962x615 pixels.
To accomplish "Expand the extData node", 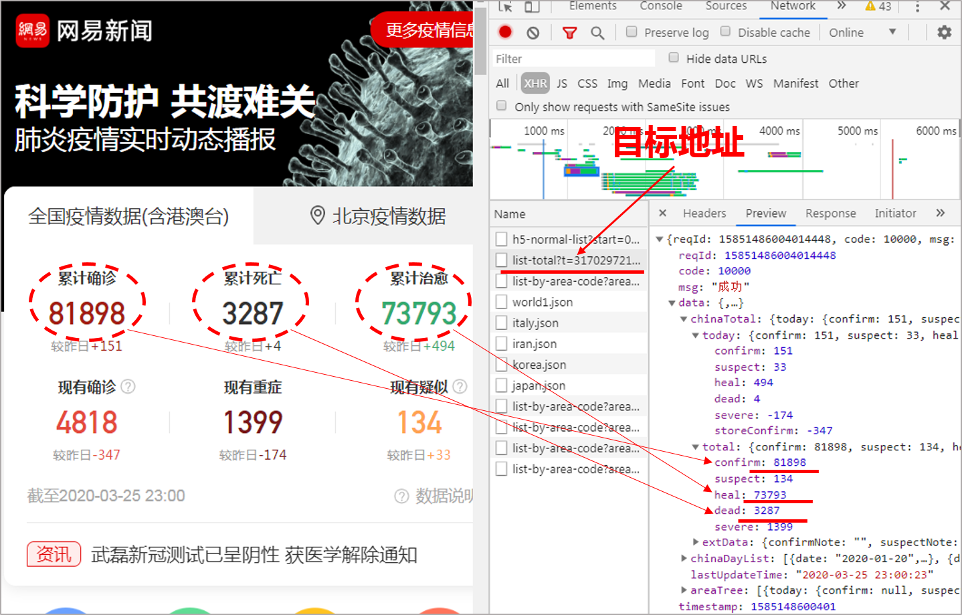I will pos(696,542).
